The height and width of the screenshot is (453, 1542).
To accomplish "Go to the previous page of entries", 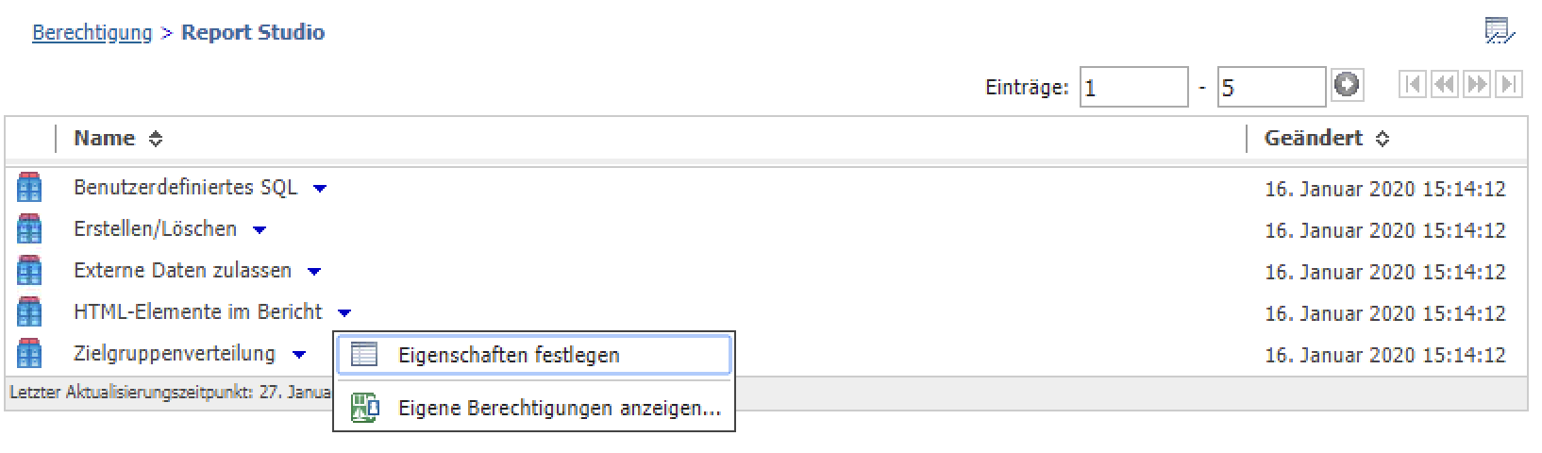I will [1445, 85].
